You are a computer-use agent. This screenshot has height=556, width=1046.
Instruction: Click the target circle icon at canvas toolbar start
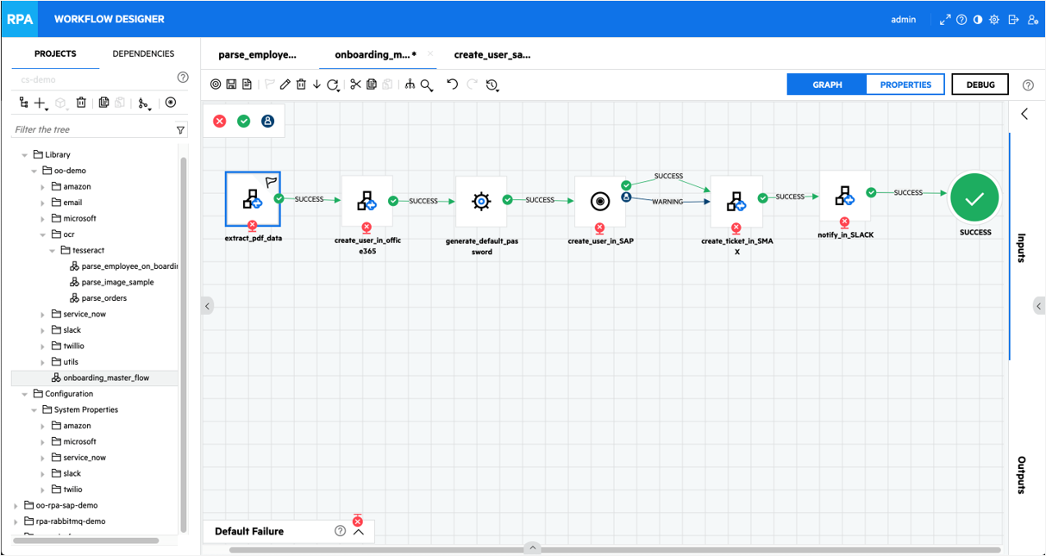[216, 84]
